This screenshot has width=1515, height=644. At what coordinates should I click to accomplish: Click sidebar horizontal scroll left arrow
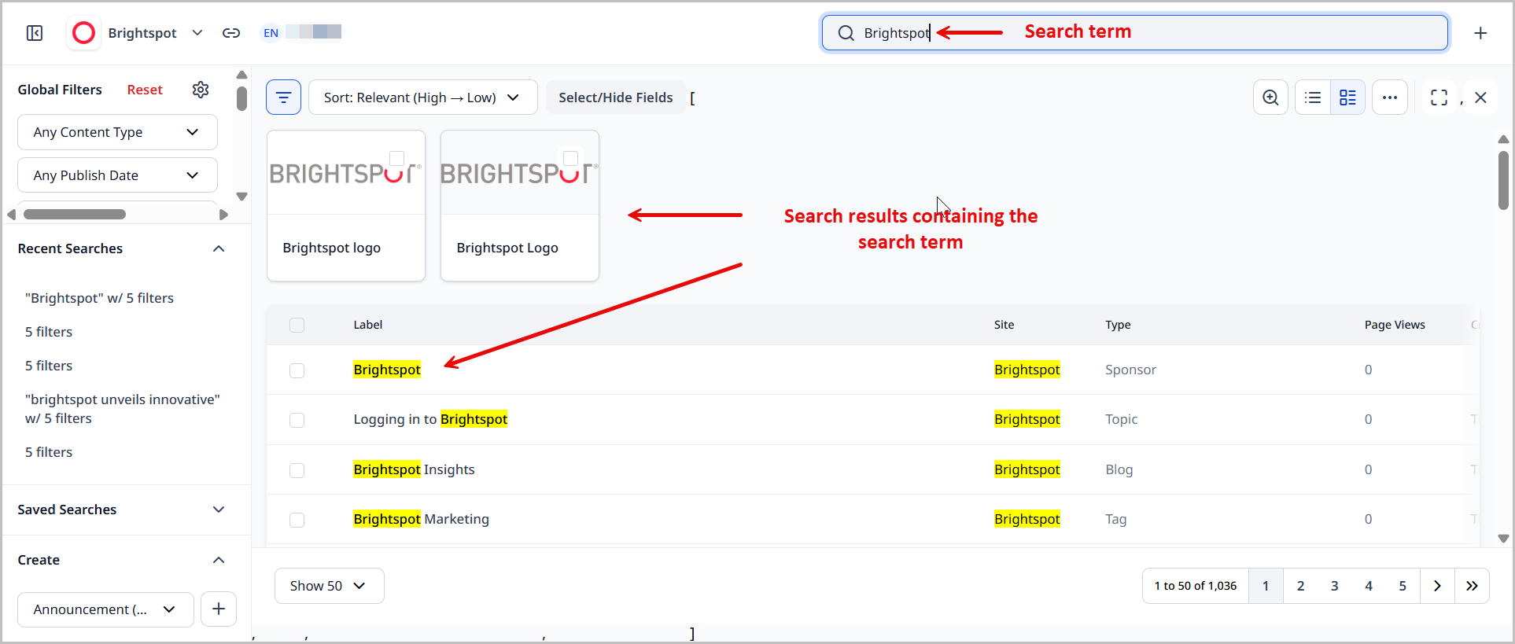(x=11, y=215)
